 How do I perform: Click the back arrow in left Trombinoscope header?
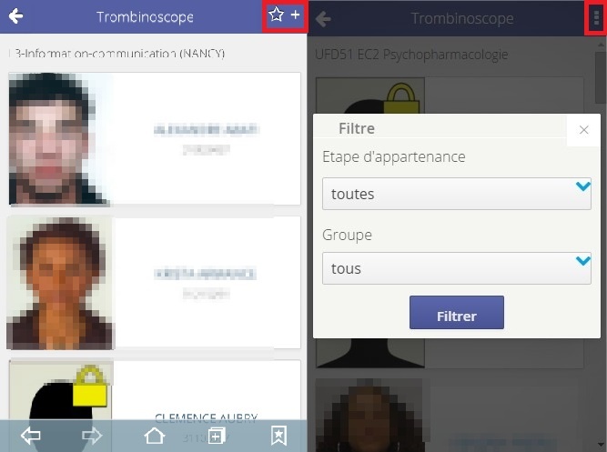15,16
